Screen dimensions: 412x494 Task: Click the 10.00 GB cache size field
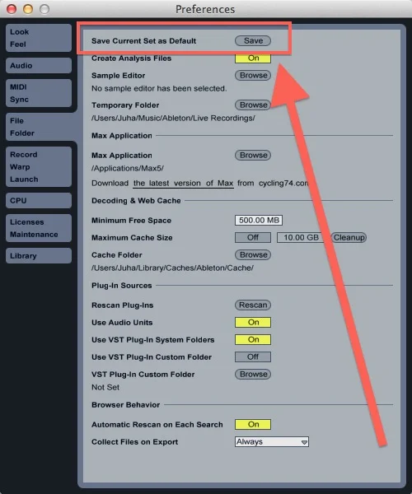300,238
